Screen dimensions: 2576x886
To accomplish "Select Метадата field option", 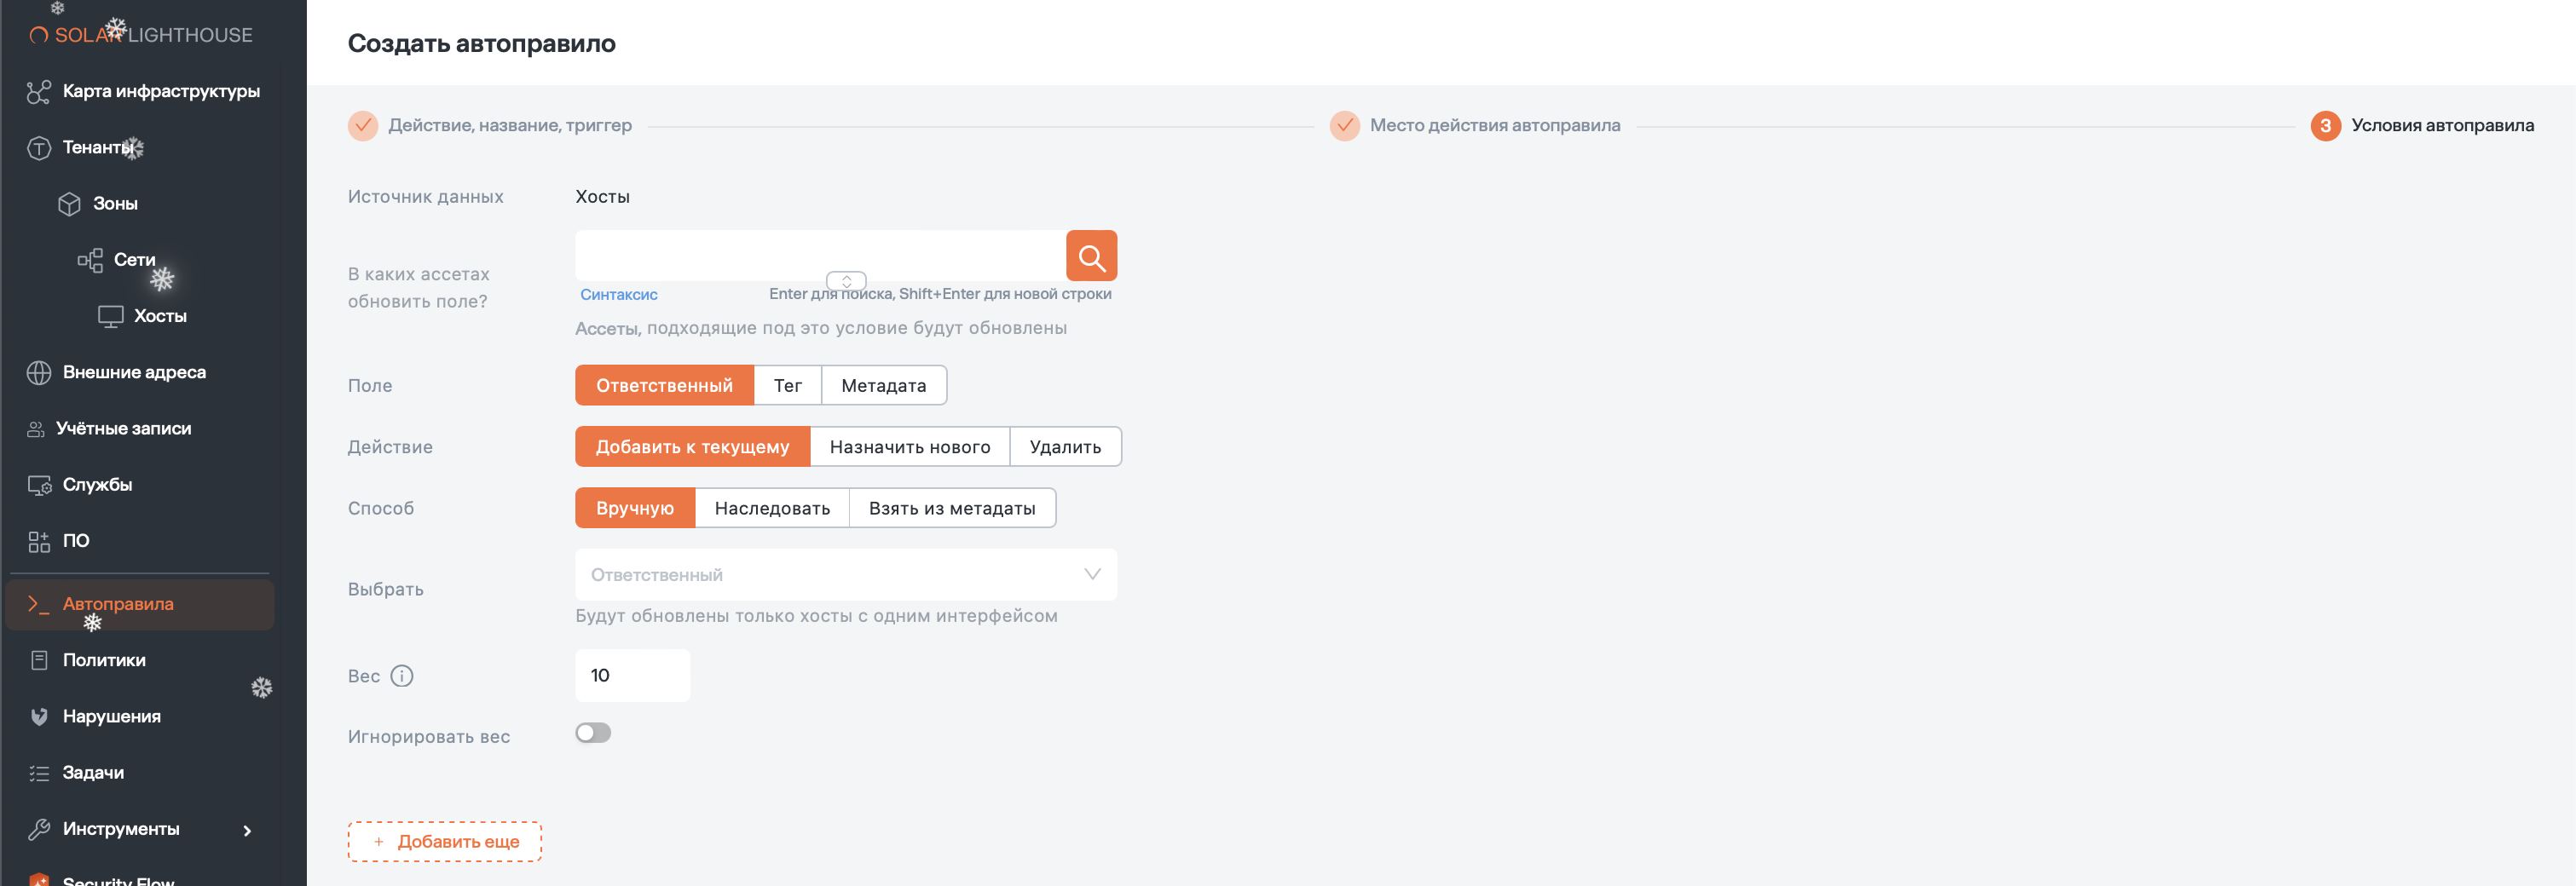I will [x=883, y=386].
